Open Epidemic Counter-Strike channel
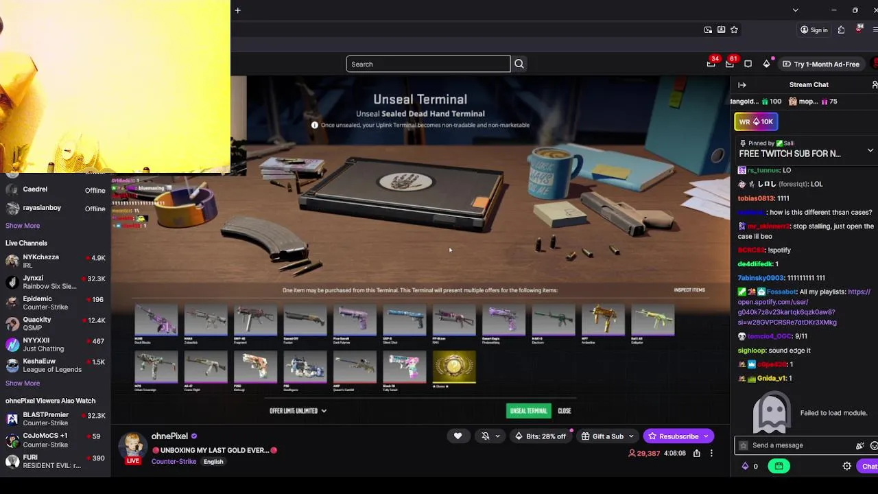Screen dimensions: 878x494 pos(55,303)
